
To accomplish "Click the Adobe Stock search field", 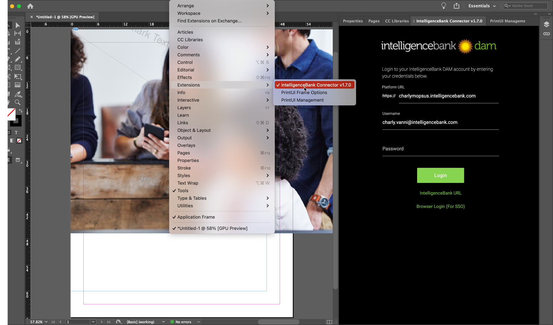I will (525, 6).
